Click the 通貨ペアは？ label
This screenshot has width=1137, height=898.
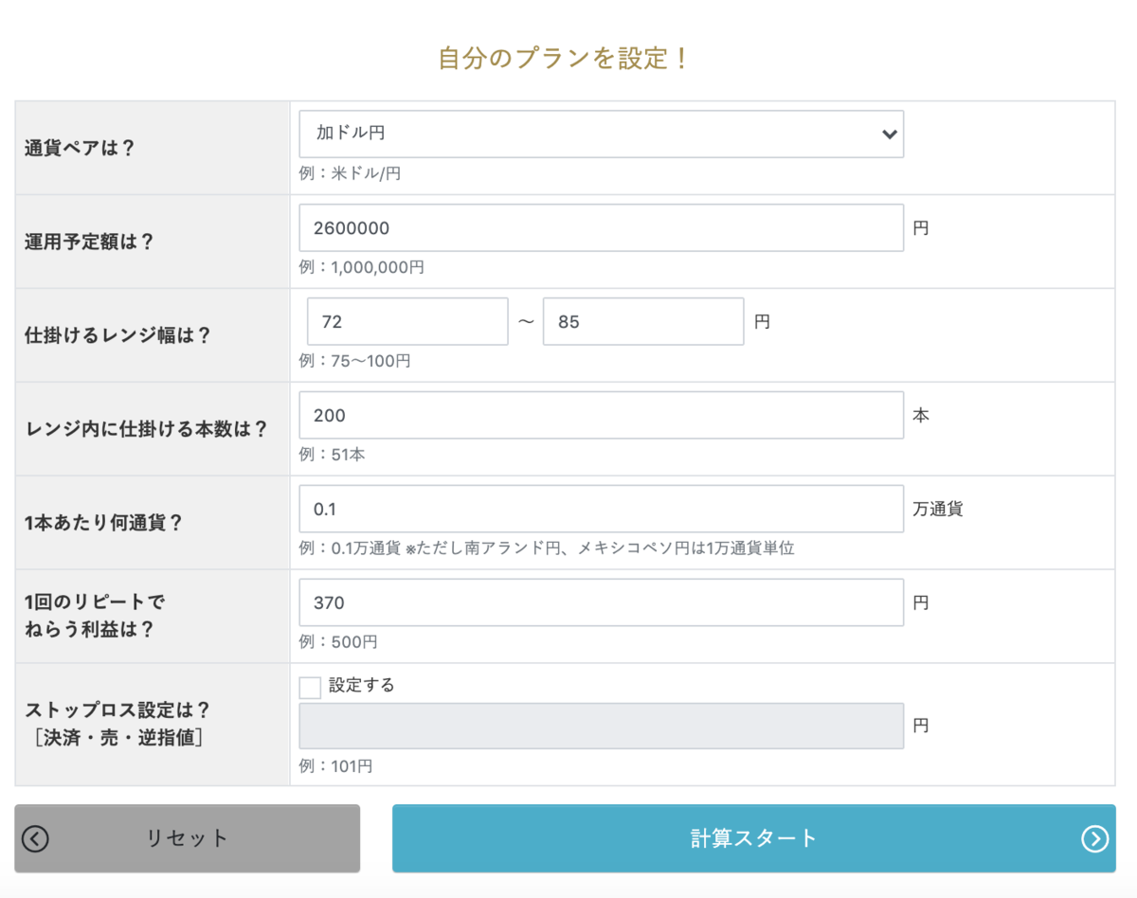point(81,149)
